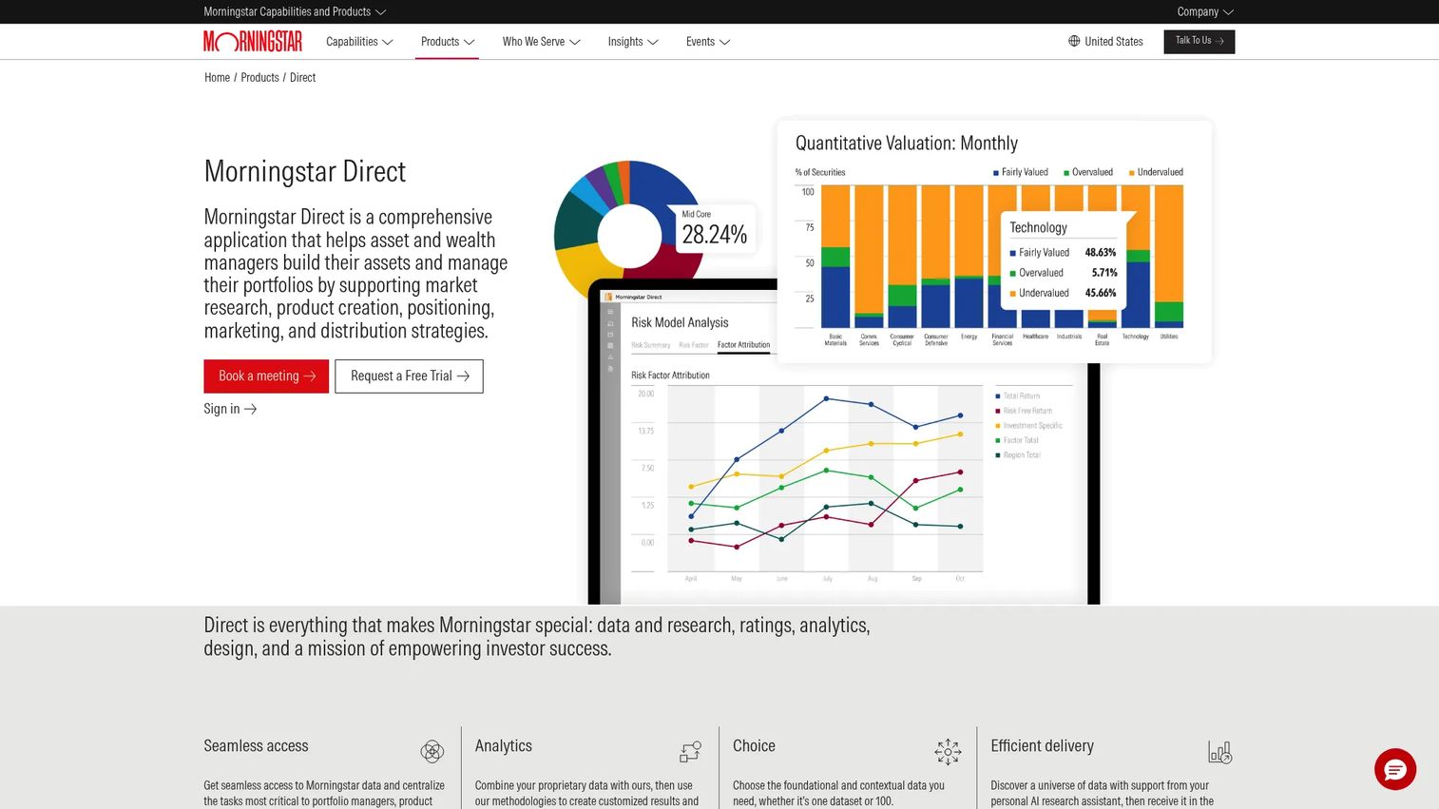Expand the Who We Serve menu
1439x809 pixels.
pyautogui.click(x=542, y=42)
